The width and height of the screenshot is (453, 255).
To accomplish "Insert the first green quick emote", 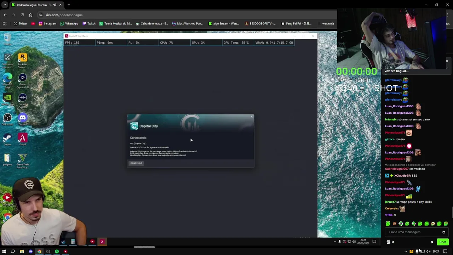I will click(388, 223).
